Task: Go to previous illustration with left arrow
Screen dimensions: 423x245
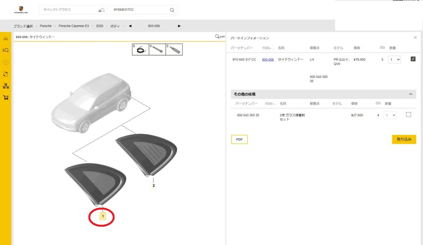Action: [130, 26]
